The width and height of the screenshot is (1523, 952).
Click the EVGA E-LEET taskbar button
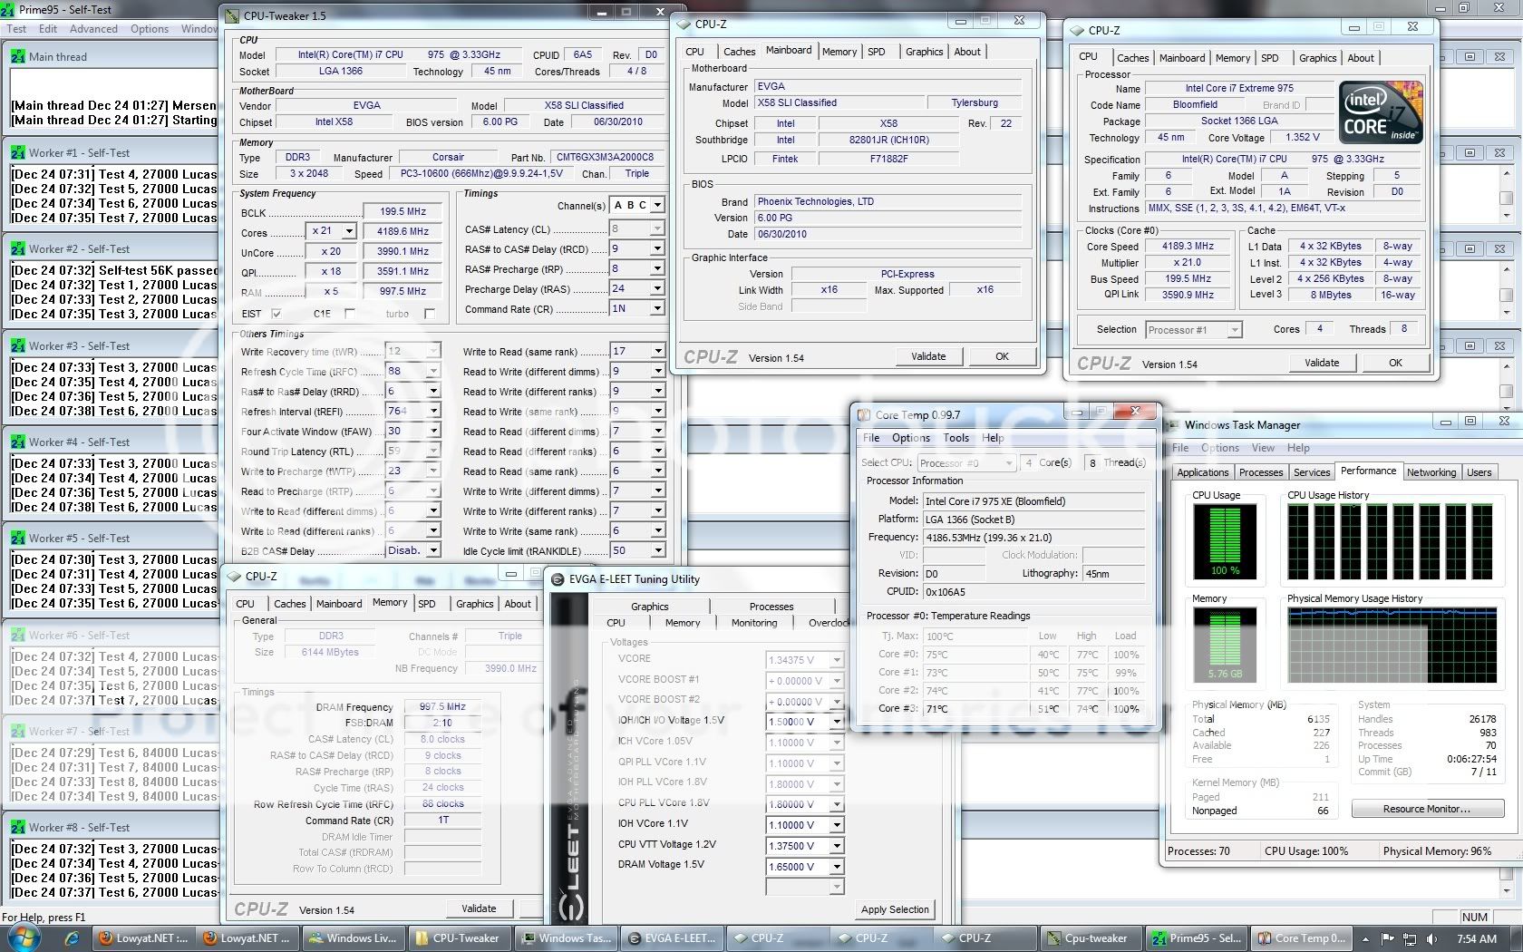click(x=672, y=938)
